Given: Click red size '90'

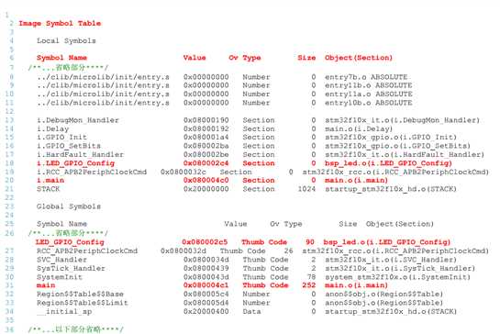Looking at the screenshot, I should tap(309, 242).
